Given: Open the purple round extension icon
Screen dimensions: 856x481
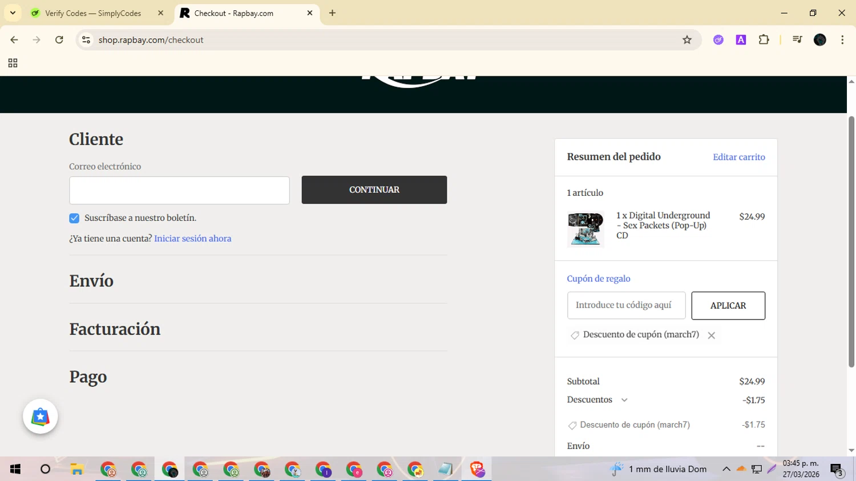Looking at the screenshot, I should [x=718, y=40].
